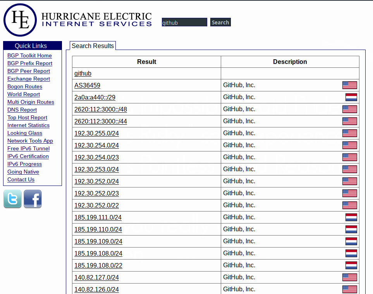This screenshot has height=294, width=373.
Task: Open prefix 192.30.255.0/24
Action: tap(96, 133)
